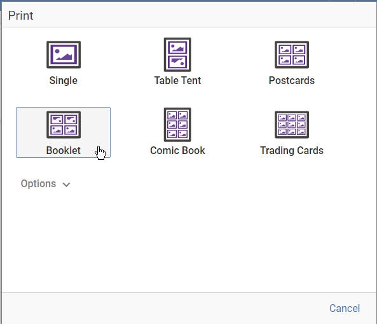The height and width of the screenshot is (324, 377).
Task: Pick the Postcards four-up layout icon
Action: coord(292,55)
